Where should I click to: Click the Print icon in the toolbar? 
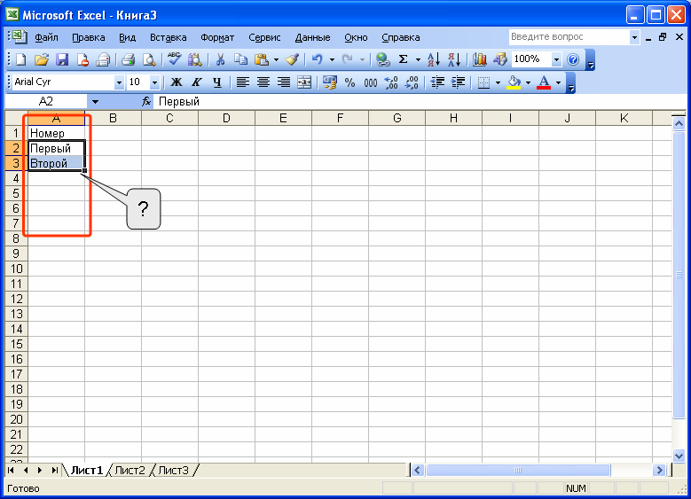(x=128, y=59)
